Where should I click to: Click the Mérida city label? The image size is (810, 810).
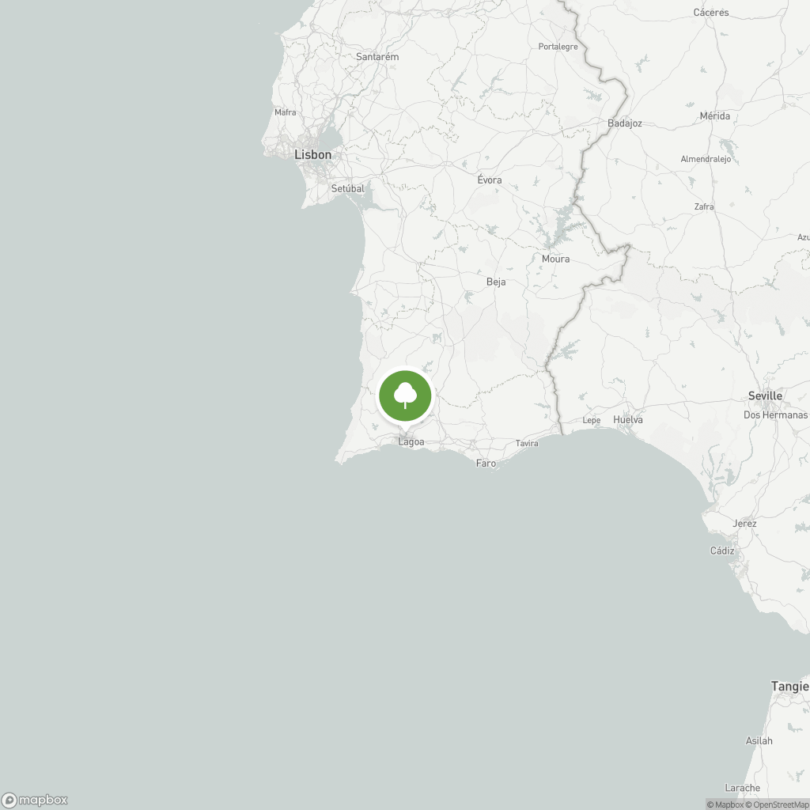[715, 115]
